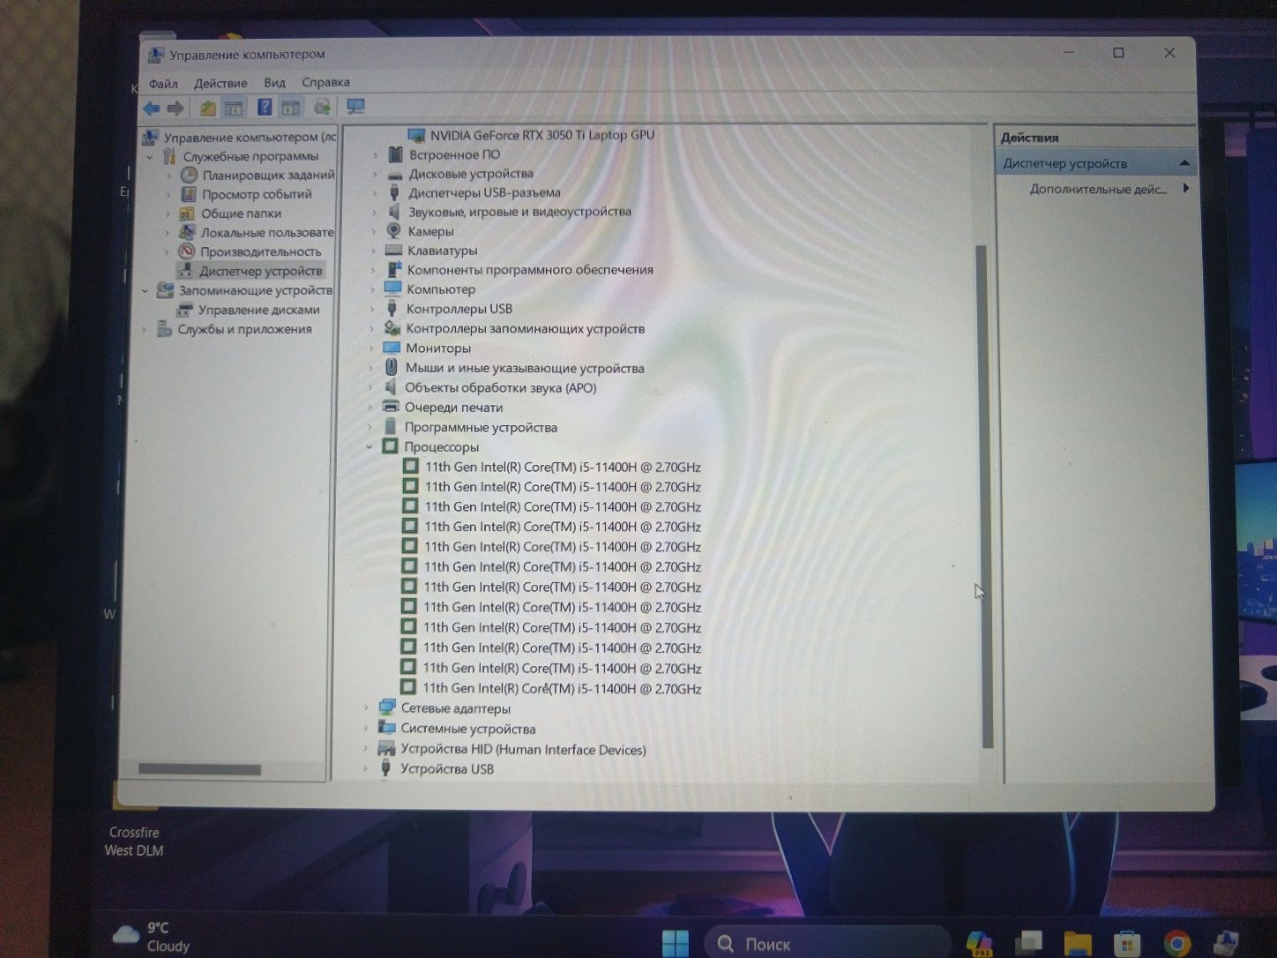Expand the Службы и приложения arrow
This screenshot has height=958, width=1277.
pyautogui.click(x=145, y=330)
